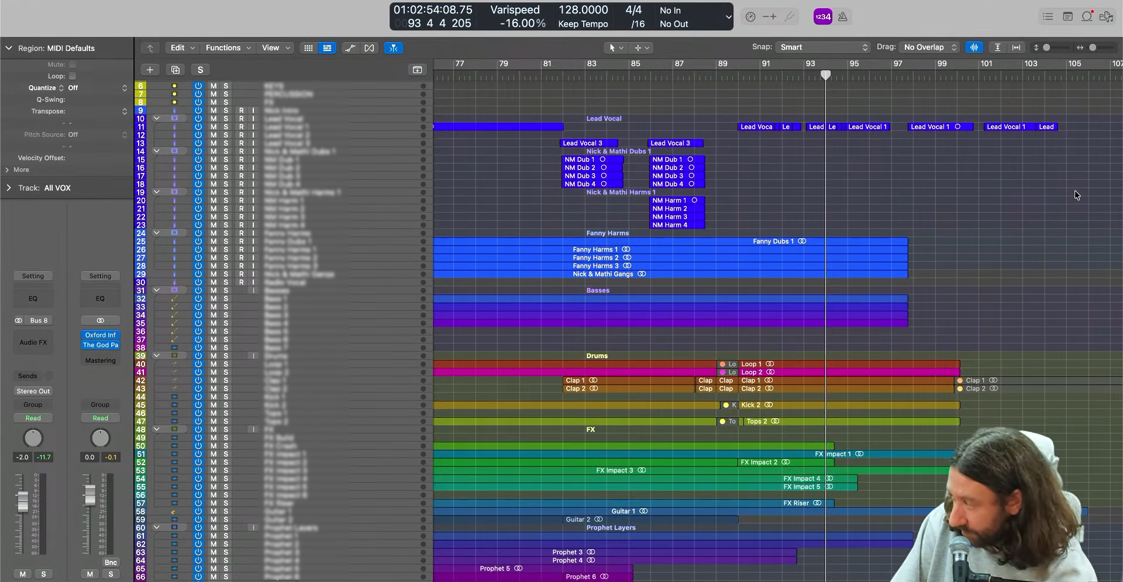Viewport: 1123px width, 582px height.
Task: Check the Loop checkbox in Region inspector
Action: pyautogui.click(x=73, y=76)
